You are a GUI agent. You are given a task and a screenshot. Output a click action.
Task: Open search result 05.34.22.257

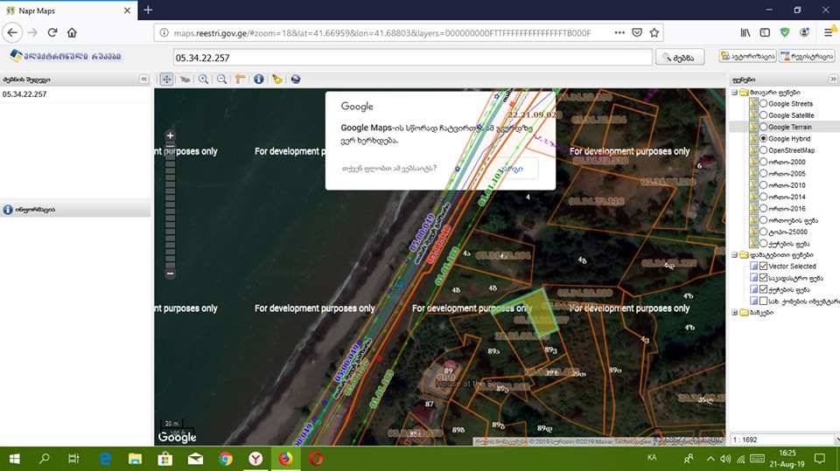point(24,94)
